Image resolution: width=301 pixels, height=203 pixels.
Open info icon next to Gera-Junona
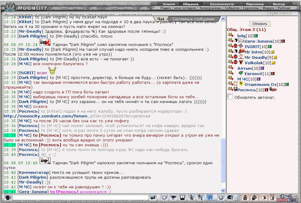(x=283, y=41)
